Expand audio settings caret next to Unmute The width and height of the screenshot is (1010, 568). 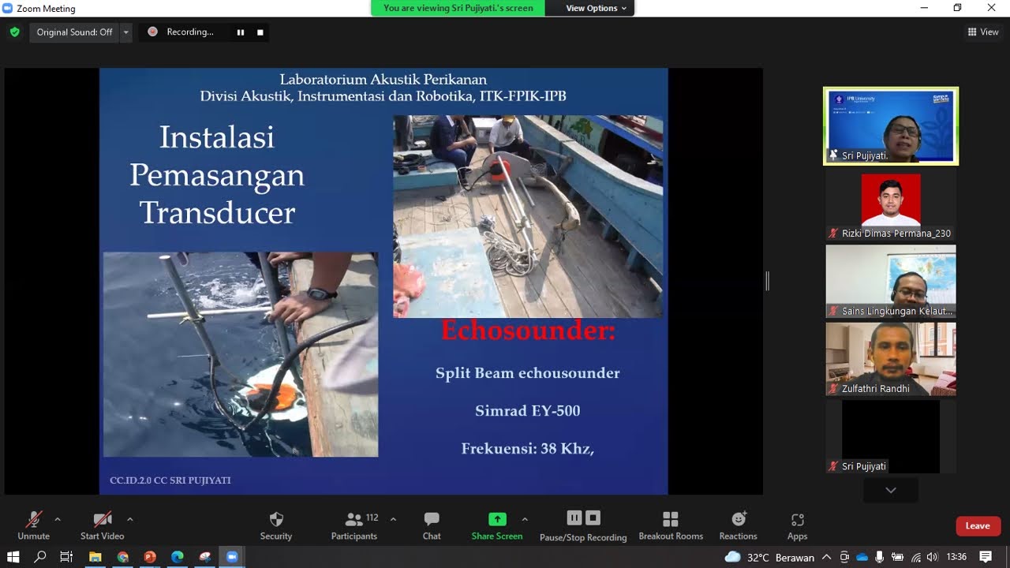pos(58,519)
